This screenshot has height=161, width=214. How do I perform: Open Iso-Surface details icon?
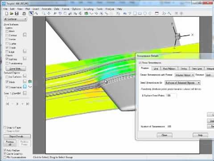25,76
